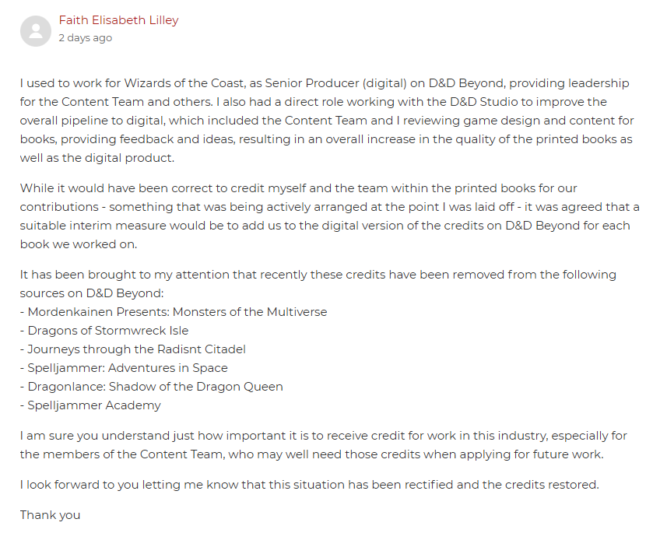
Task: Open Faith Elisabeth Lilley's profile name link
Action: [x=118, y=20]
